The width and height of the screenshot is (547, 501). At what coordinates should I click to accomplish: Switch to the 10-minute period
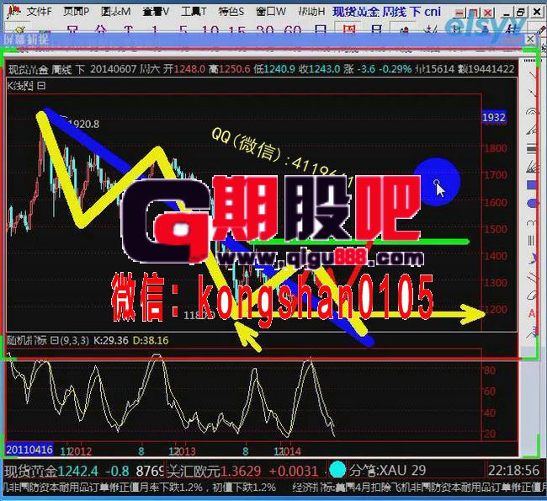pos(210,29)
